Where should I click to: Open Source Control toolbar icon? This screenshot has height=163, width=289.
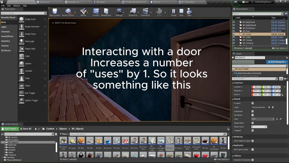68,12
